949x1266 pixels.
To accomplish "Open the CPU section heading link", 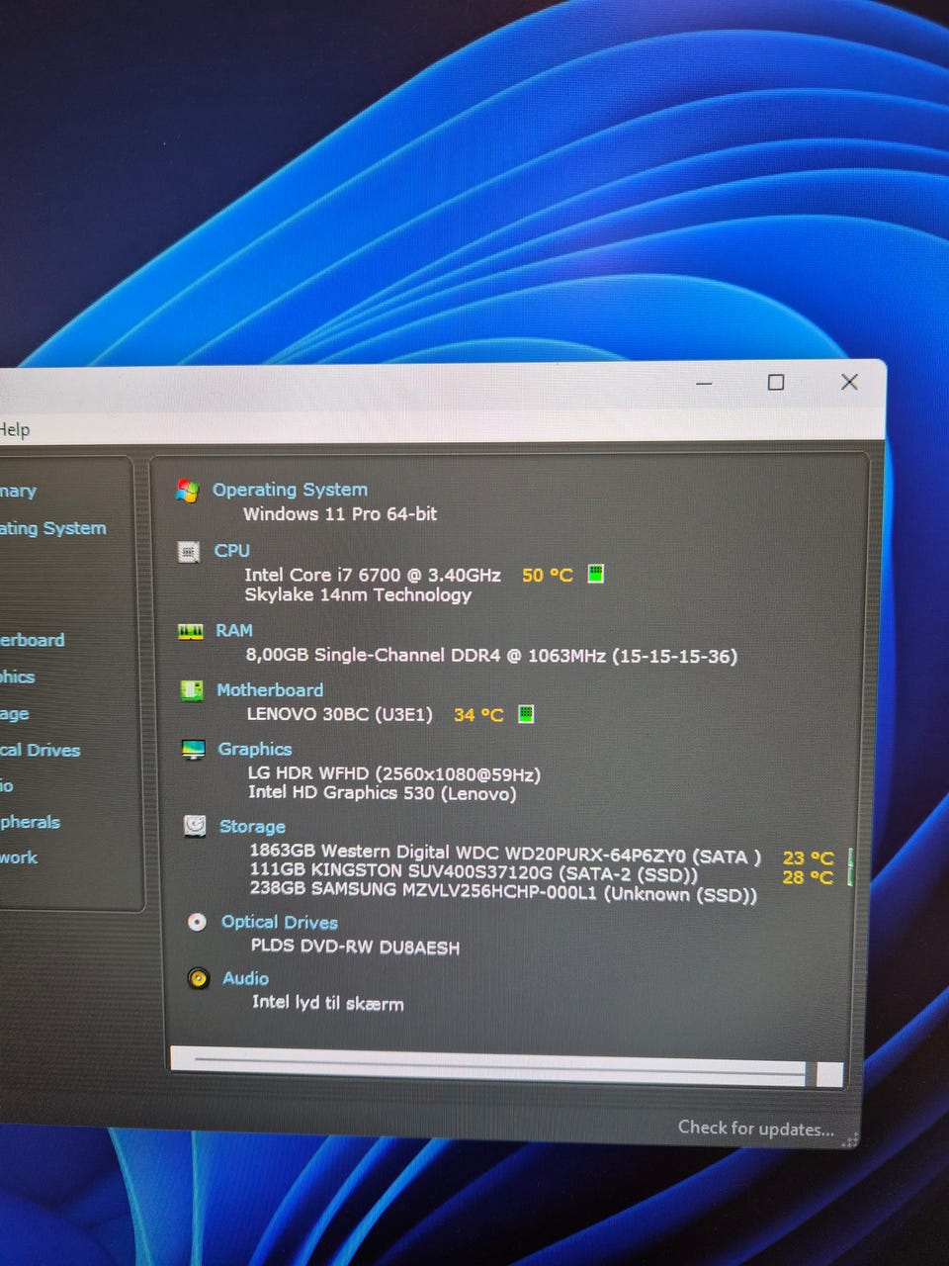I will point(232,551).
